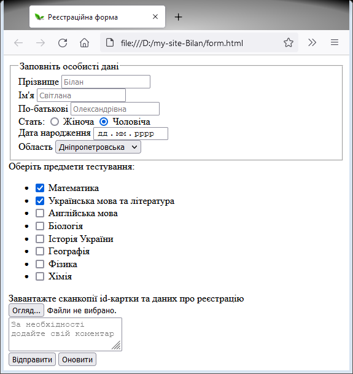Open the home page icon
353x374 pixels.
84,43
